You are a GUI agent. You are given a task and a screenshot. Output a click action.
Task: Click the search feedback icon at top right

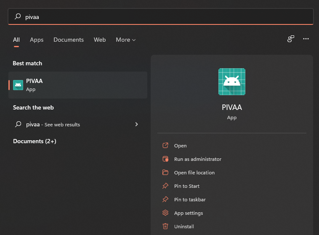click(291, 39)
